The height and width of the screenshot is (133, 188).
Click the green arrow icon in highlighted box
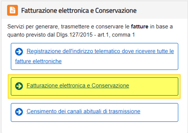(x=19, y=86)
